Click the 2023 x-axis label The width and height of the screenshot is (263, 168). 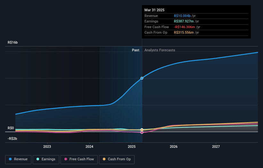(47, 147)
